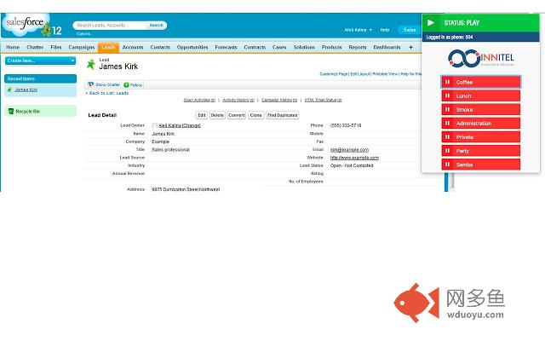Open the Products tab
Image resolution: width=545 pixels, height=341 pixels.
(x=331, y=47)
